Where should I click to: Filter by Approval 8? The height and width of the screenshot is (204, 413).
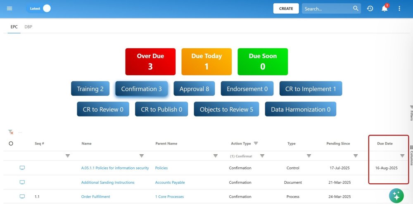(194, 89)
